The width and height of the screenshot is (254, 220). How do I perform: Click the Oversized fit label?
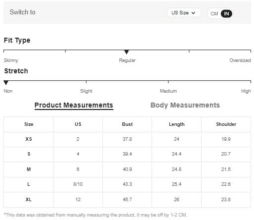[240, 60]
